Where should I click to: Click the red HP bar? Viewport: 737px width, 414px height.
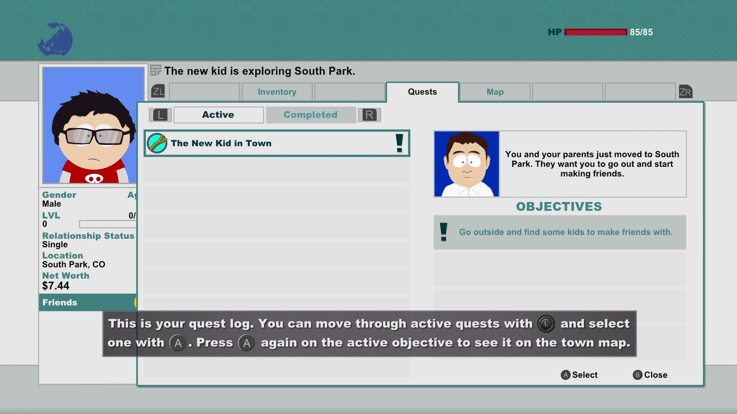pos(595,32)
